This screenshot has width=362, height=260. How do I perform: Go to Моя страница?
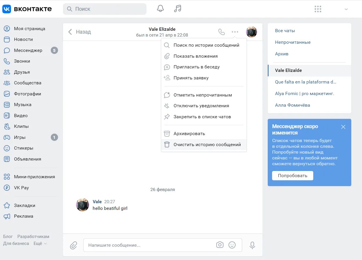(30, 29)
